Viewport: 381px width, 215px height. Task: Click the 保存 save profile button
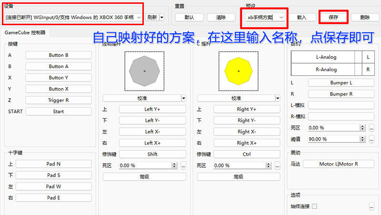coord(333,18)
